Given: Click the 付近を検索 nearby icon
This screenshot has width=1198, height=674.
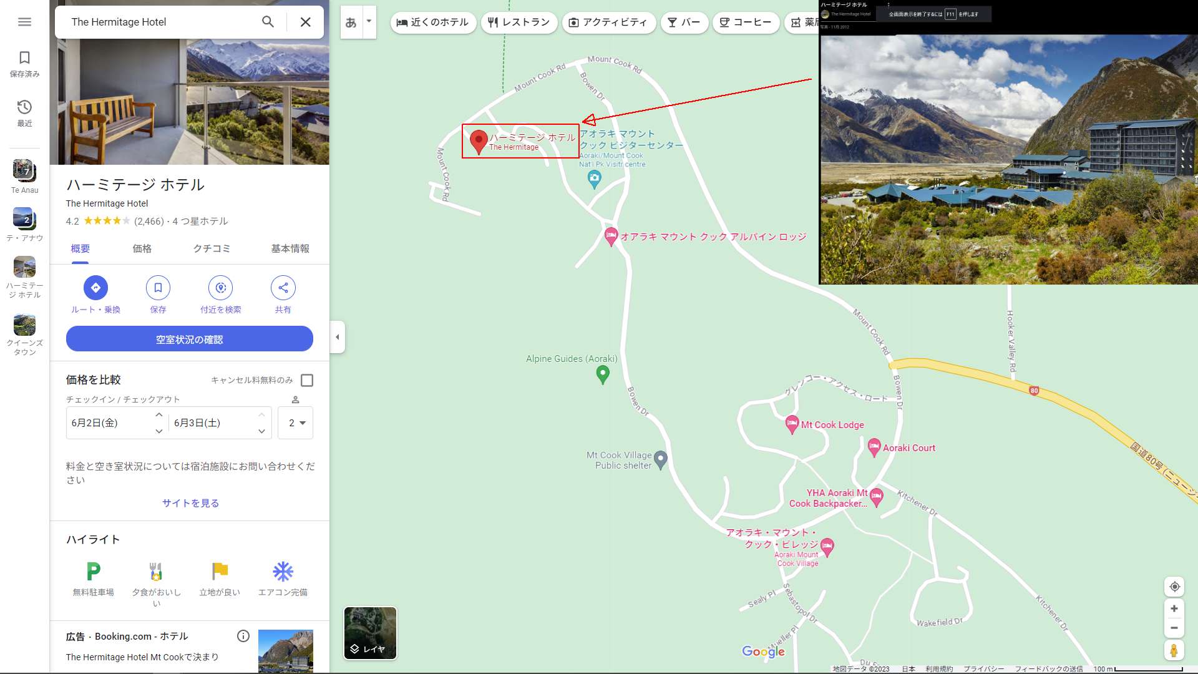Looking at the screenshot, I should pos(220,288).
